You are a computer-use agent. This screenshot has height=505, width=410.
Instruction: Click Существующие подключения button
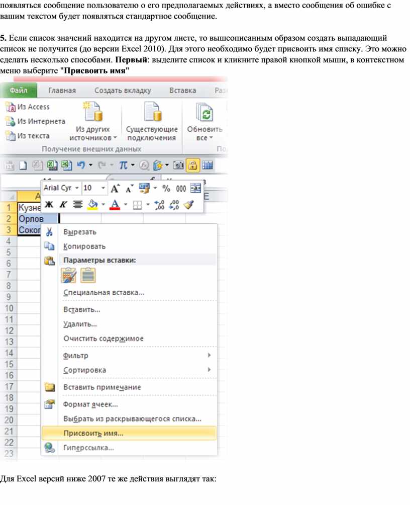(152, 121)
